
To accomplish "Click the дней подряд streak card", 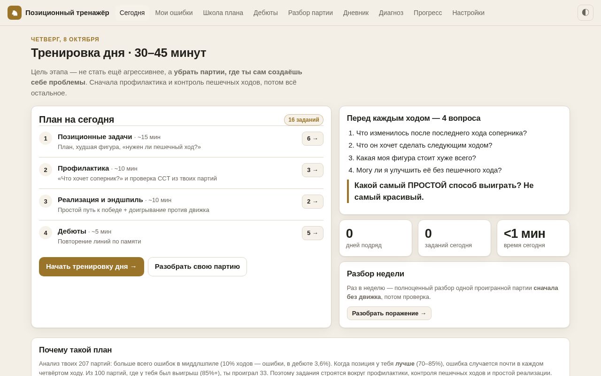I will click(376, 238).
